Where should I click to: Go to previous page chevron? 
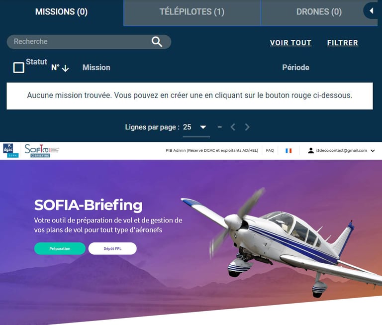pos(233,127)
